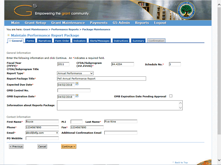The height and width of the screenshot is (165, 221).
Task: Open calendar icon beside OMB Expiration Date
Action: (77, 96)
